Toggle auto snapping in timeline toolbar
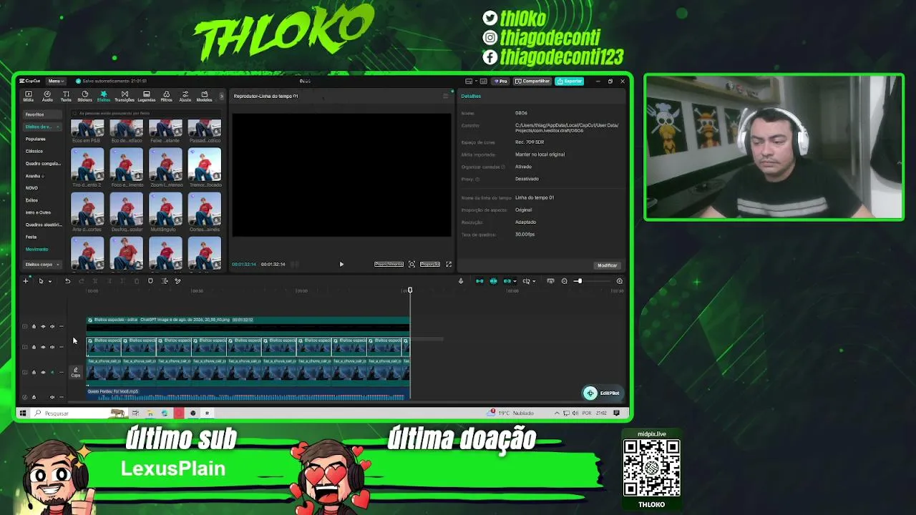 [493, 281]
